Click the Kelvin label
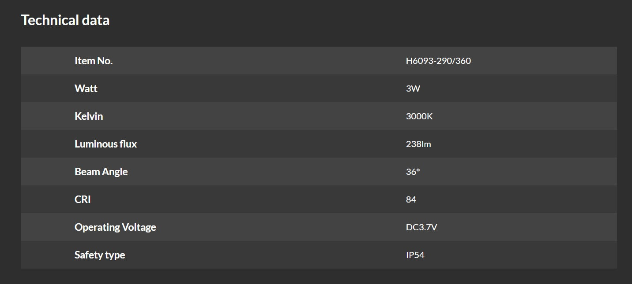 click(89, 116)
